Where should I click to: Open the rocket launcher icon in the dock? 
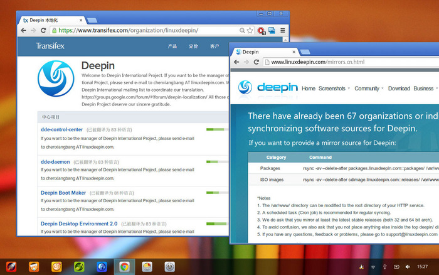pyautogui.click(x=11, y=267)
